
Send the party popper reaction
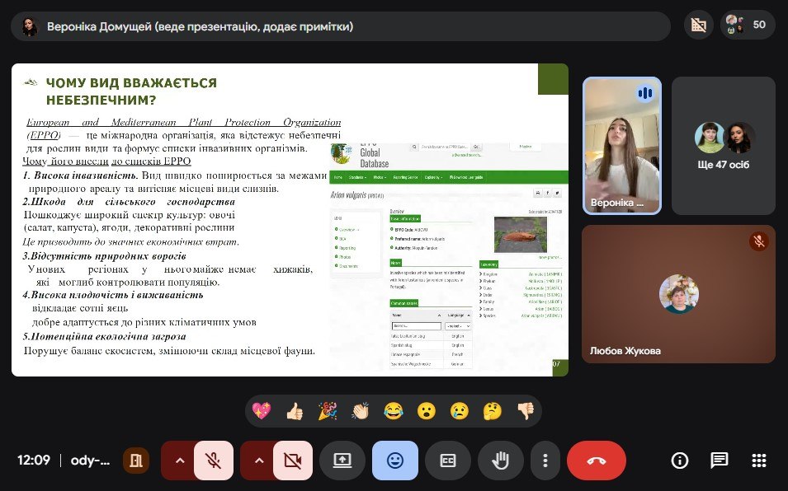(328, 411)
